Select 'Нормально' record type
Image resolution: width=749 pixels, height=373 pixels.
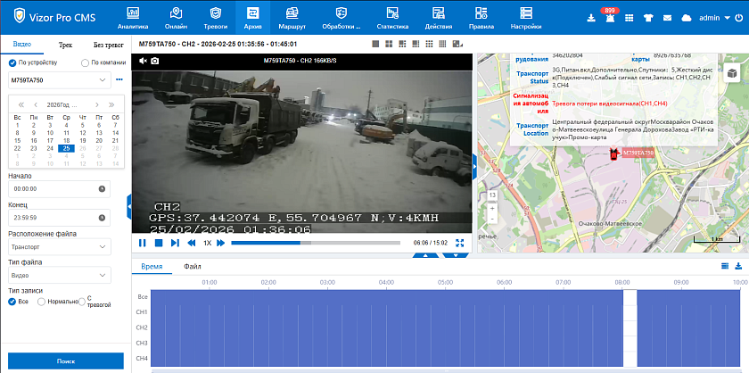click(41, 302)
